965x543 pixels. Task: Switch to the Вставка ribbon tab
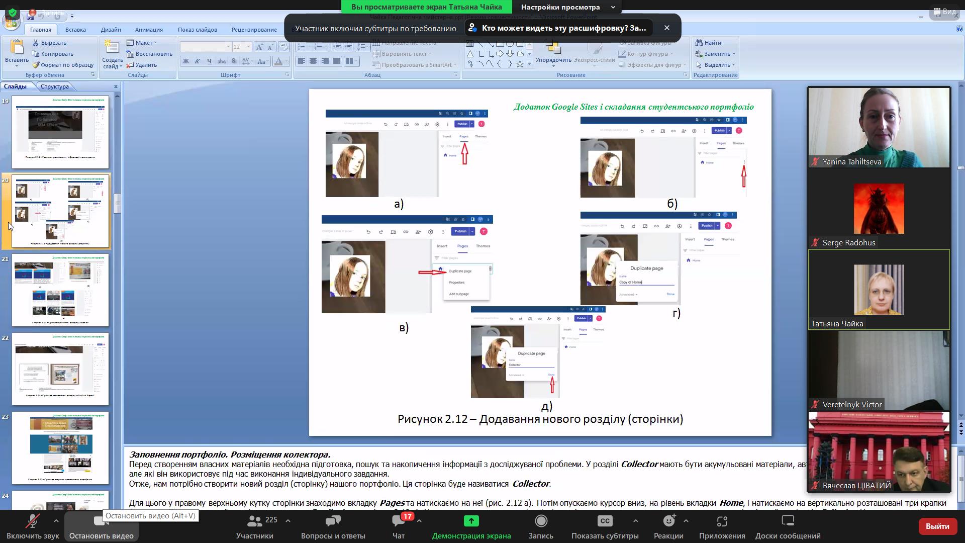[x=75, y=30]
